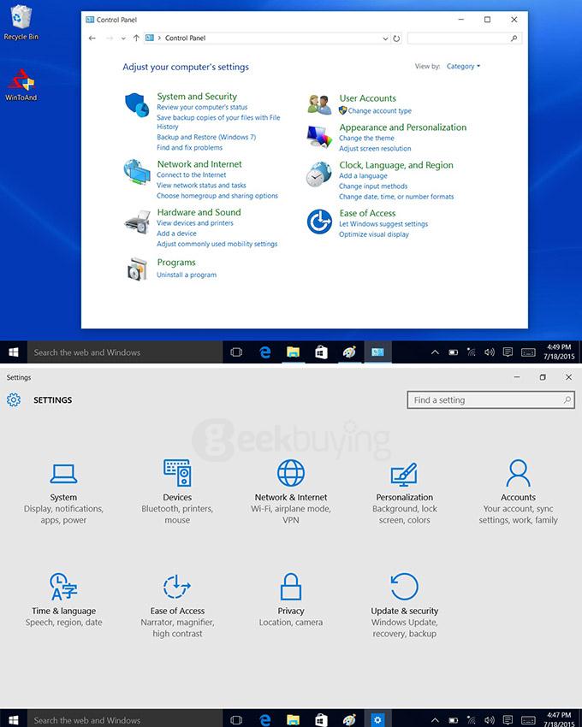Open System laptop icon in Settings
The width and height of the screenshot is (582, 727).
click(63, 474)
